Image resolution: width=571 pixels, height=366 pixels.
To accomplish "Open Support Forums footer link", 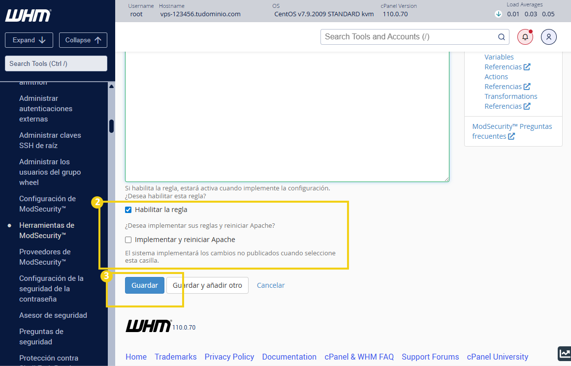I will pos(430,357).
